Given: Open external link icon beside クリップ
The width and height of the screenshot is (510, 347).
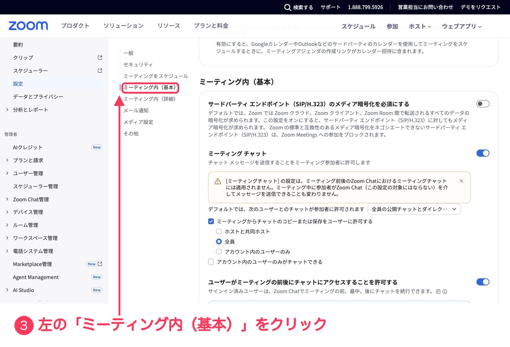Looking at the screenshot, I should [x=100, y=57].
